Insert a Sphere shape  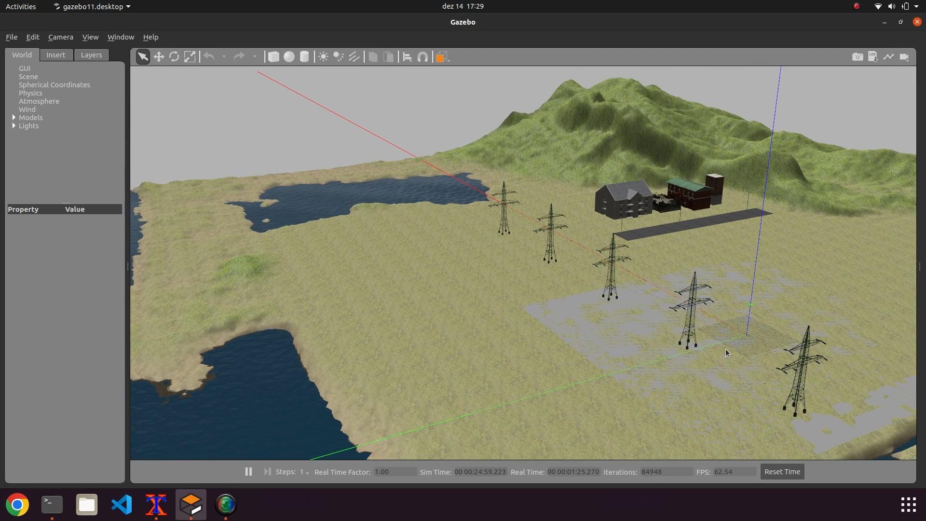click(289, 57)
